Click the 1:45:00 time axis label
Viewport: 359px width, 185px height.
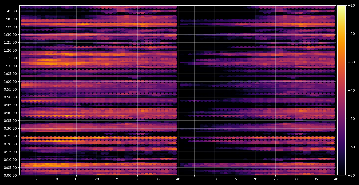point(10,11)
